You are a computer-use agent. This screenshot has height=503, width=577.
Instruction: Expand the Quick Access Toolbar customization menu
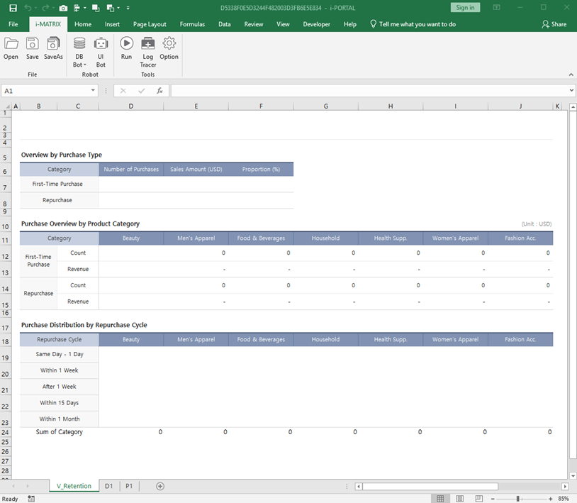click(128, 8)
